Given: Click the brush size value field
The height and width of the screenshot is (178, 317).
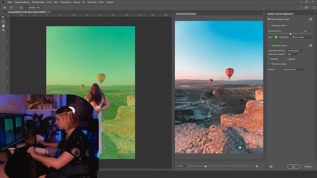Looking at the screenshot, I should (38, 7).
